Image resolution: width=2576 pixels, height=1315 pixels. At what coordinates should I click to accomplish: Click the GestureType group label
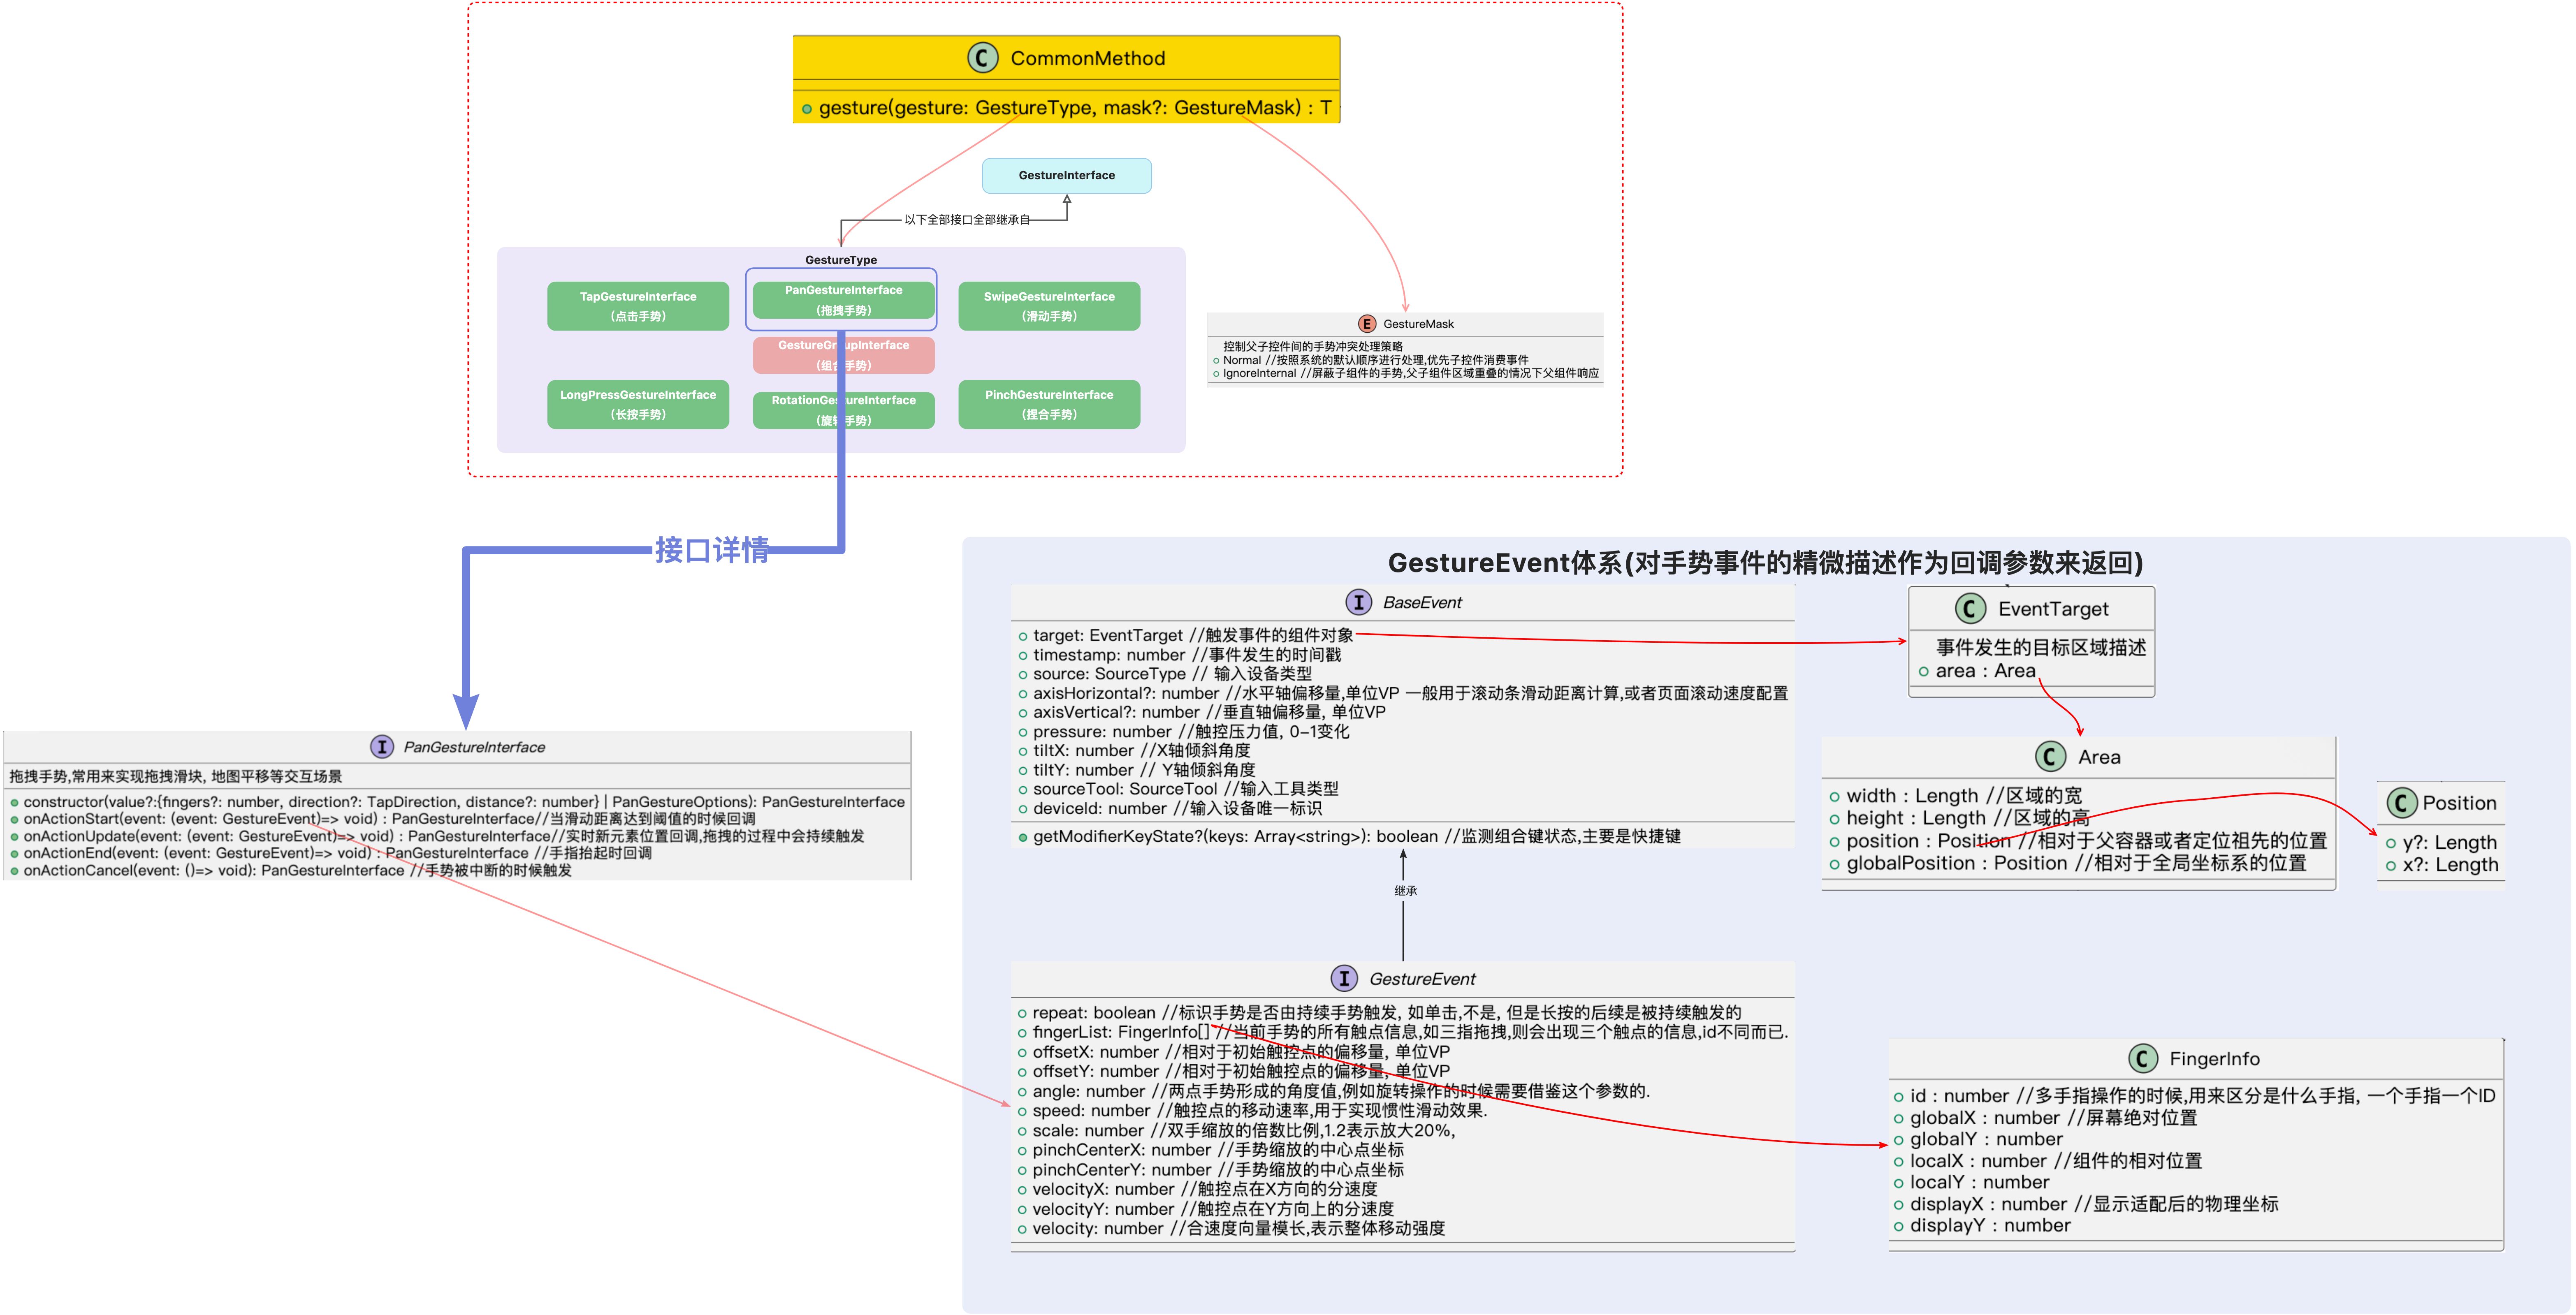[841, 260]
